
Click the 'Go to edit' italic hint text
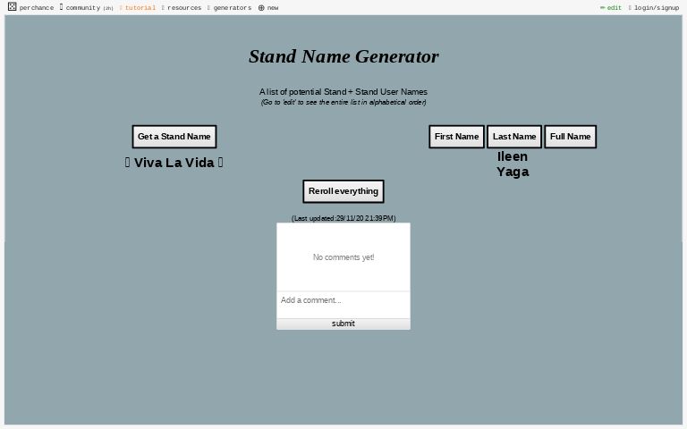(x=343, y=102)
